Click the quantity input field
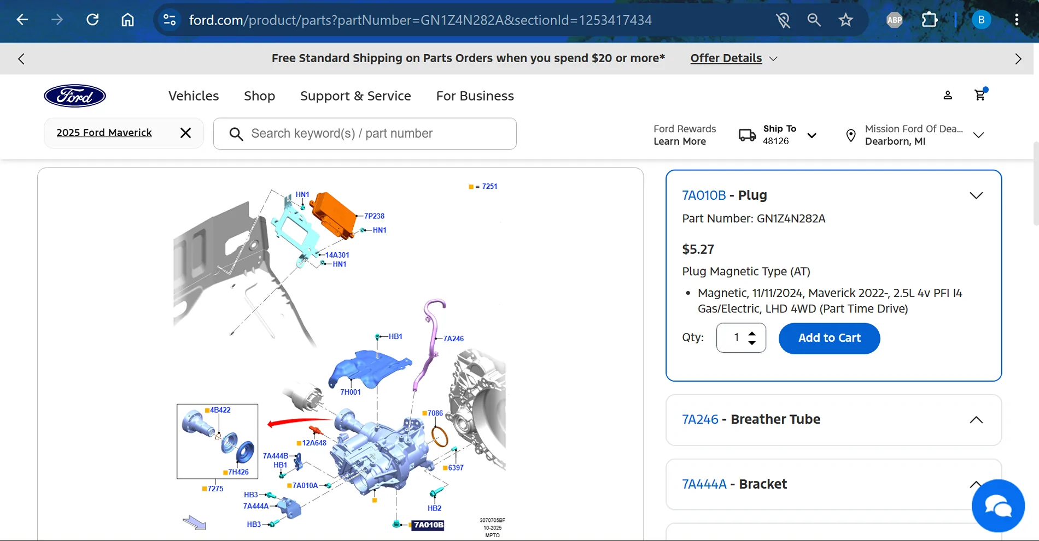 (x=736, y=338)
